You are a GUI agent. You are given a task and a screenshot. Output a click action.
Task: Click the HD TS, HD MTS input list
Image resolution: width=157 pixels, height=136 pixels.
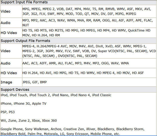pos(86,33)
